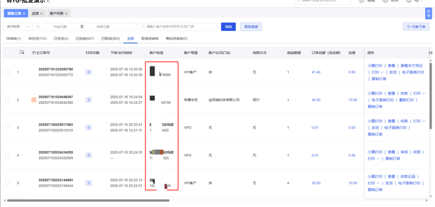The height and width of the screenshot is (207, 435).
Task: Expand 打印 dropdown in row 4 actions
Action: (373, 159)
